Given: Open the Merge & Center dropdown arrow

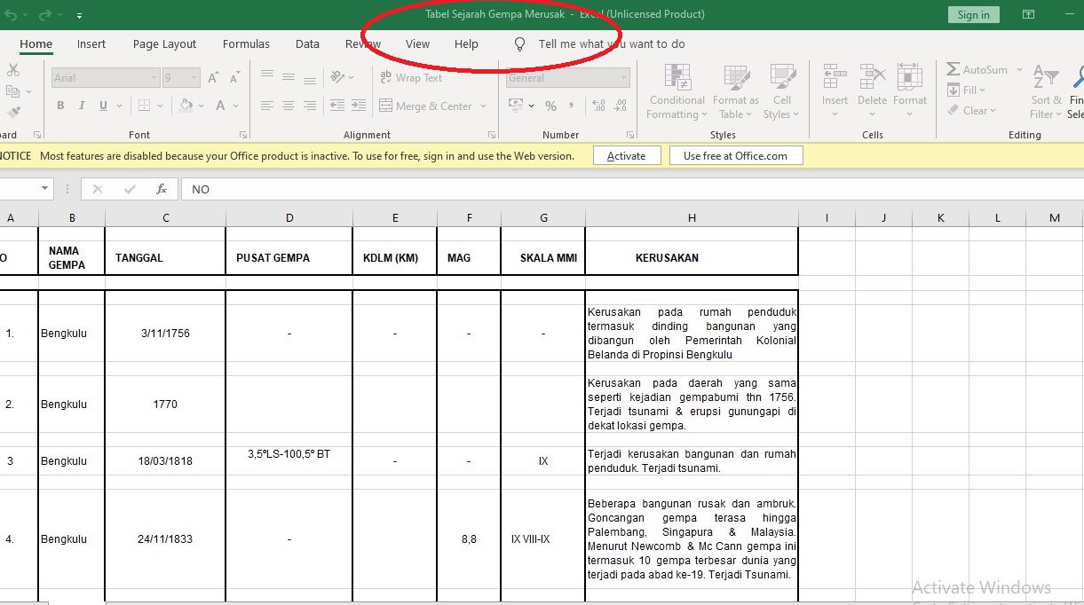Looking at the screenshot, I should (x=484, y=106).
